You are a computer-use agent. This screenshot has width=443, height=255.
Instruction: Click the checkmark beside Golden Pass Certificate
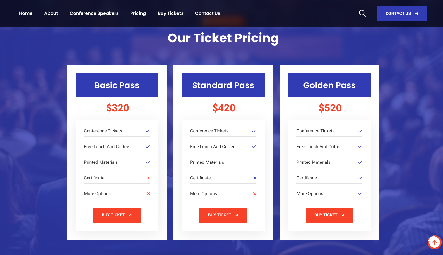click(360, 178)
